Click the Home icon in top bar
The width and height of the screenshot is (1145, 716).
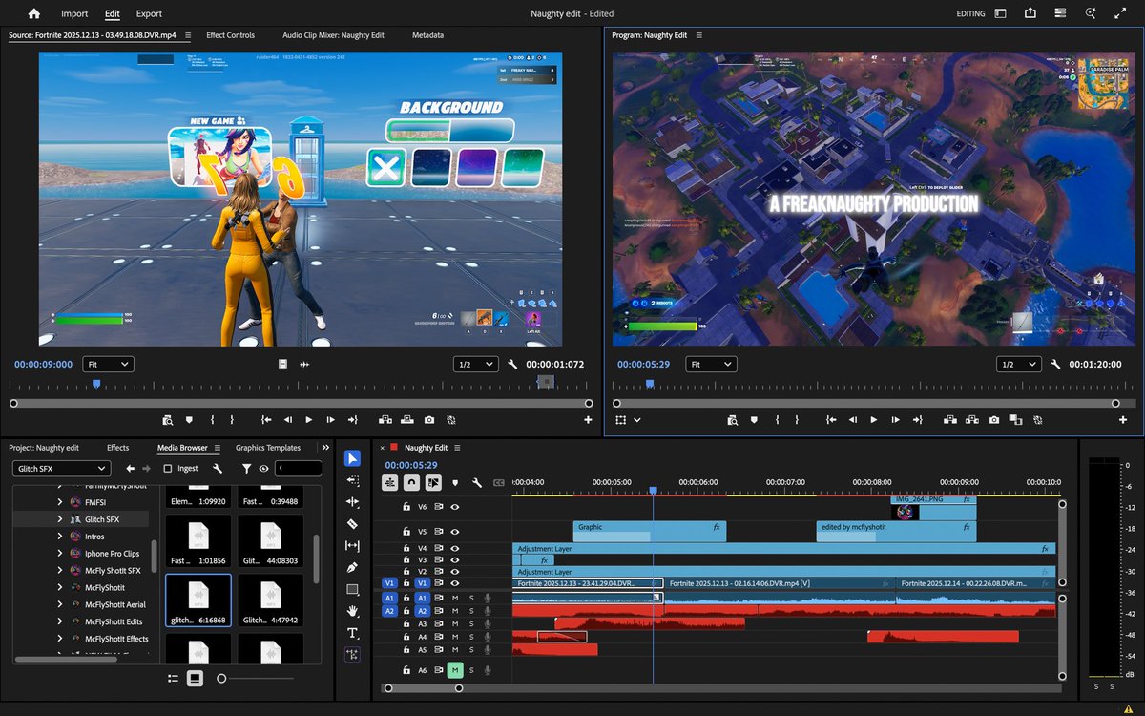point(34,13)
